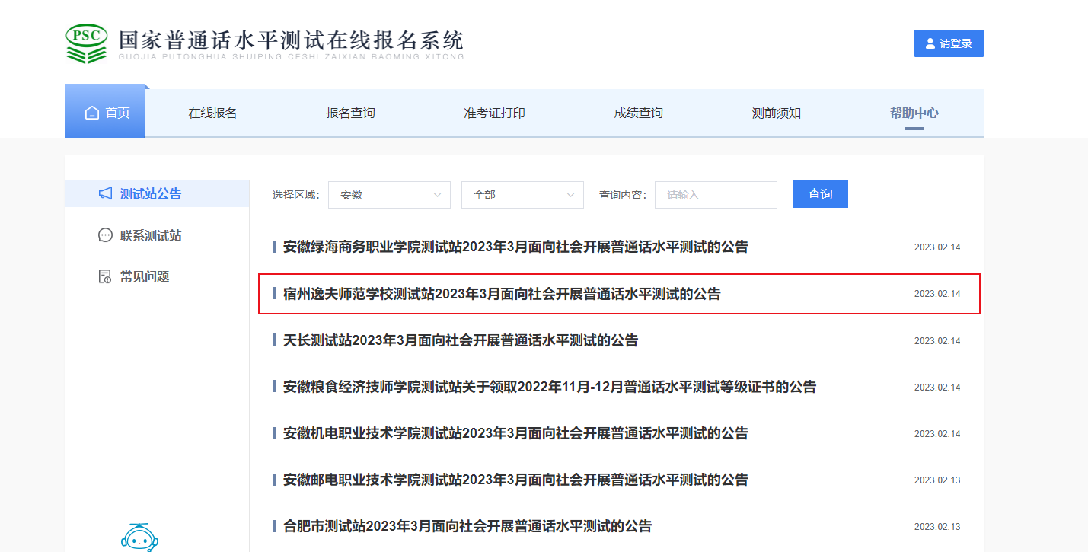Click the home icon in 首页 tab
The image size is (1088, 552).
point(92,113)
